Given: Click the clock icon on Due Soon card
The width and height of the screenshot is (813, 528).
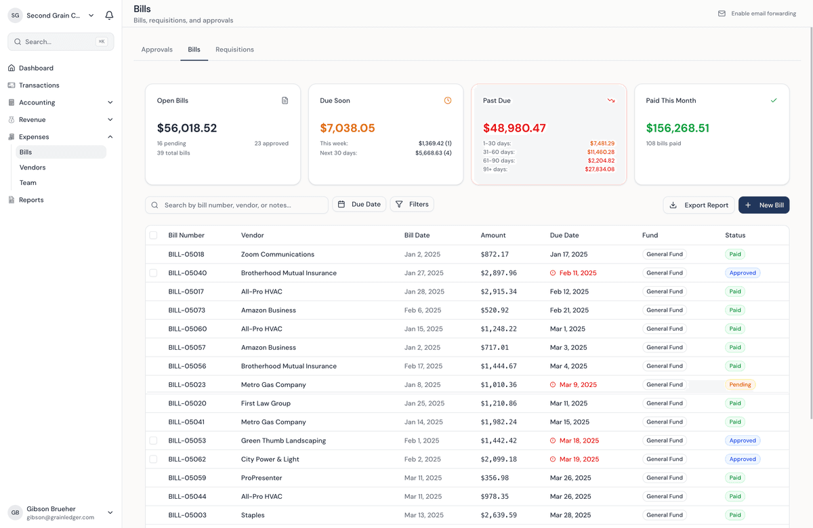Looking at the screenshot, I should click(448, 100).
